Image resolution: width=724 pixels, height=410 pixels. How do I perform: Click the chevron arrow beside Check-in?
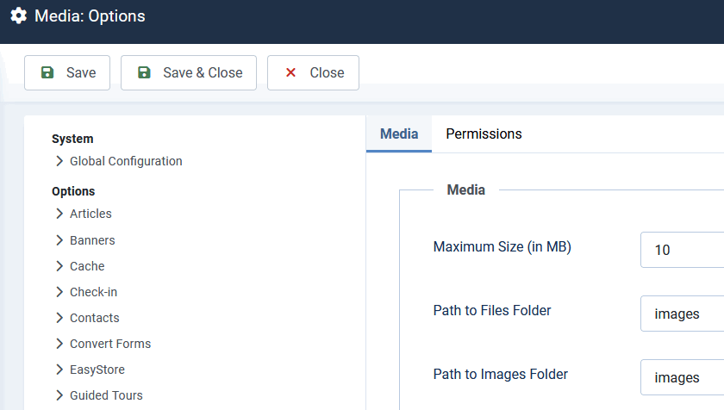59,292
